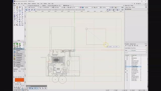The image size is (161, 91).
Task: Toggle Snap to Grid in Snapping palette
Action: [x=27, y=88]
